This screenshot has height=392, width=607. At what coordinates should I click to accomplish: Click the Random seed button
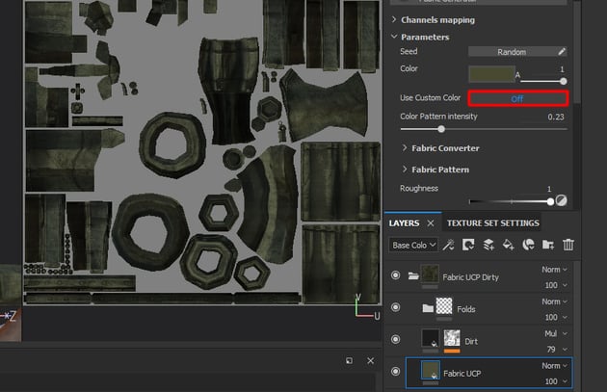tap(512, 51)
